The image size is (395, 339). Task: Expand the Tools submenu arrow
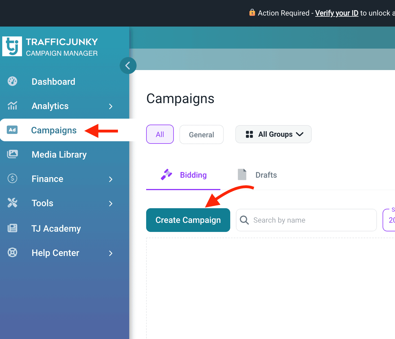pos(111,203)
